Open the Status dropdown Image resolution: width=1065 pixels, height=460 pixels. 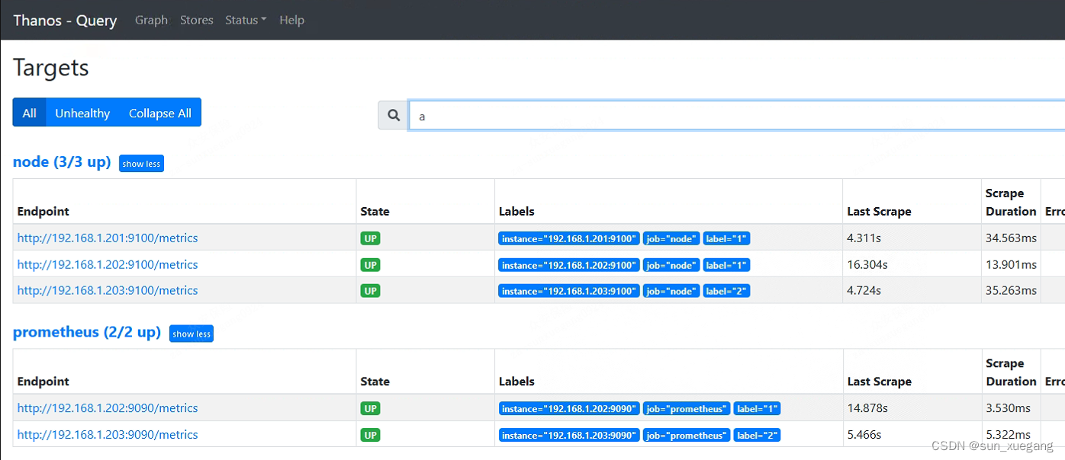[246, 21]
